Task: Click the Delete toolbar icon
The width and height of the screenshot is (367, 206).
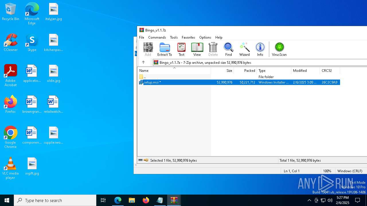Action: pyautogui.click(x=213, y=49)
